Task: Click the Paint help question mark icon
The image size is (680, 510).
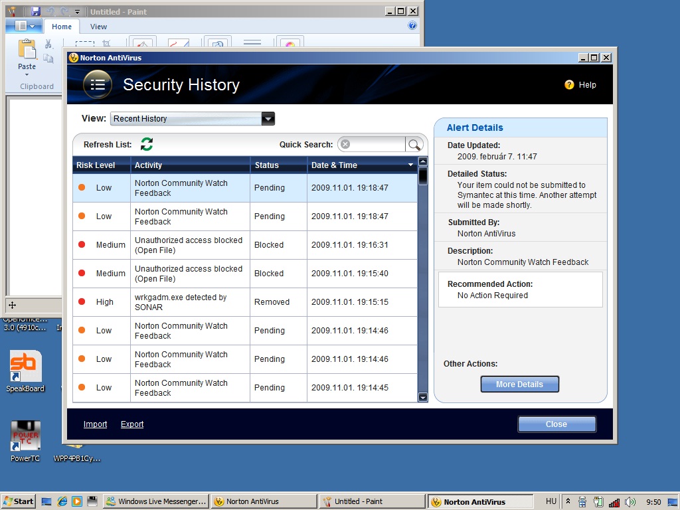Action: click(412, 26)
